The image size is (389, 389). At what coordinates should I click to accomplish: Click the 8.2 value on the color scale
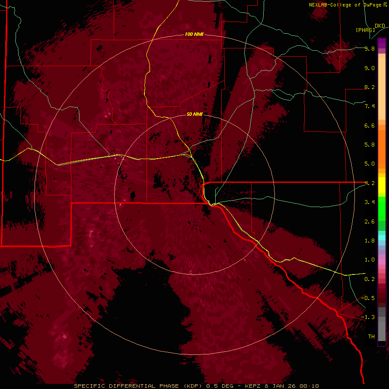pos(370,87)
